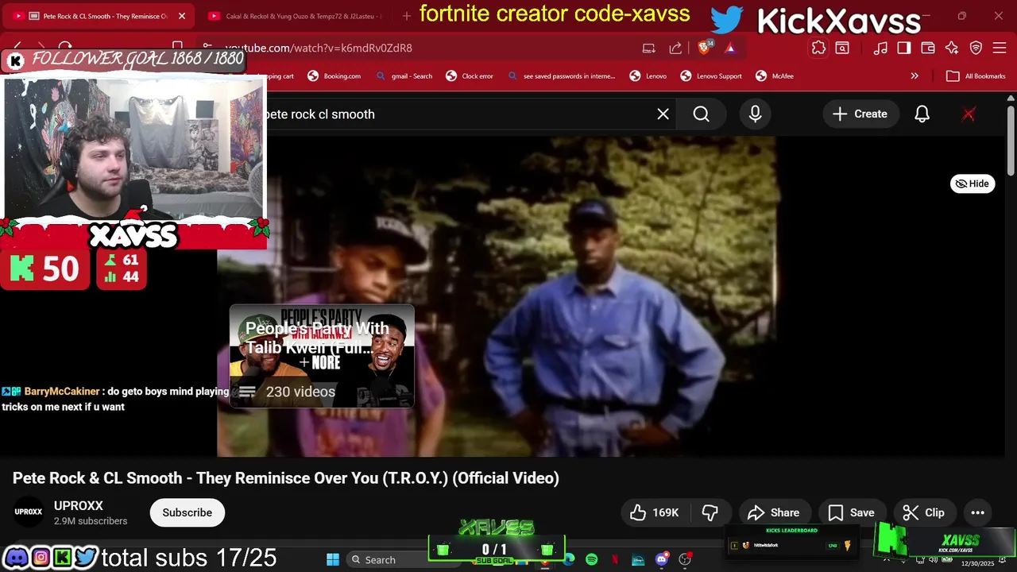
Task: Close the Pete Rock & CL Smooth tab
Action: pos(181,16)
